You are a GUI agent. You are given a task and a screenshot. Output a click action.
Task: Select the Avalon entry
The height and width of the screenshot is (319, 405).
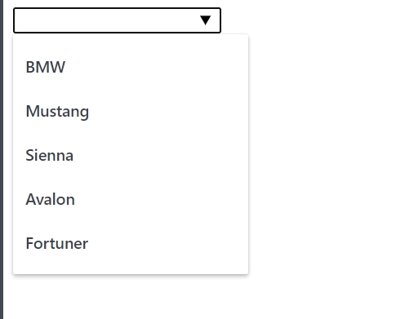(x=131, y=199)
